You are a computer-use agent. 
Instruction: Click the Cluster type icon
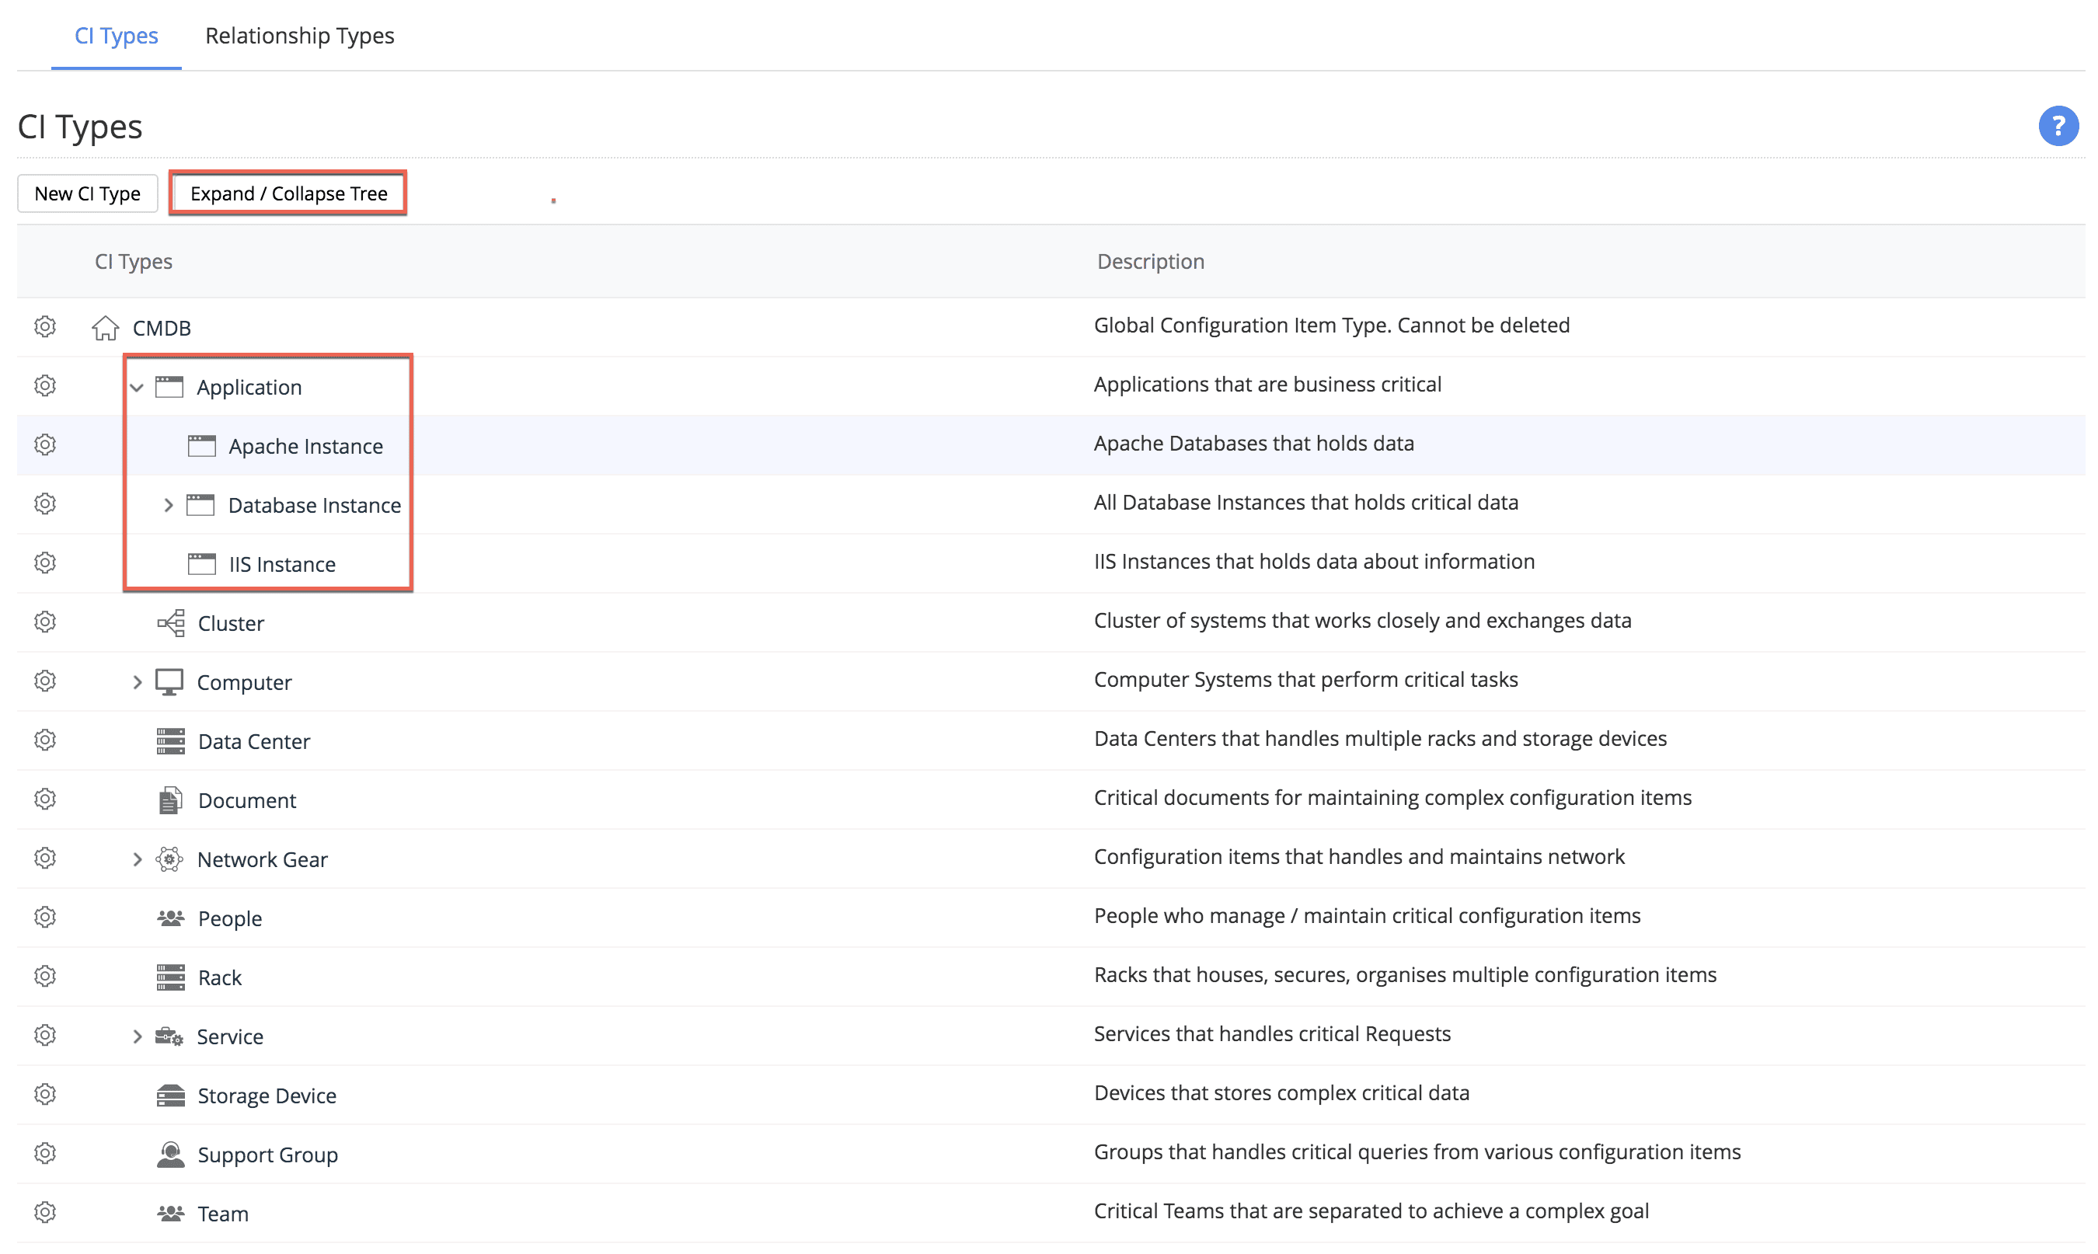[x=171, y=623]
